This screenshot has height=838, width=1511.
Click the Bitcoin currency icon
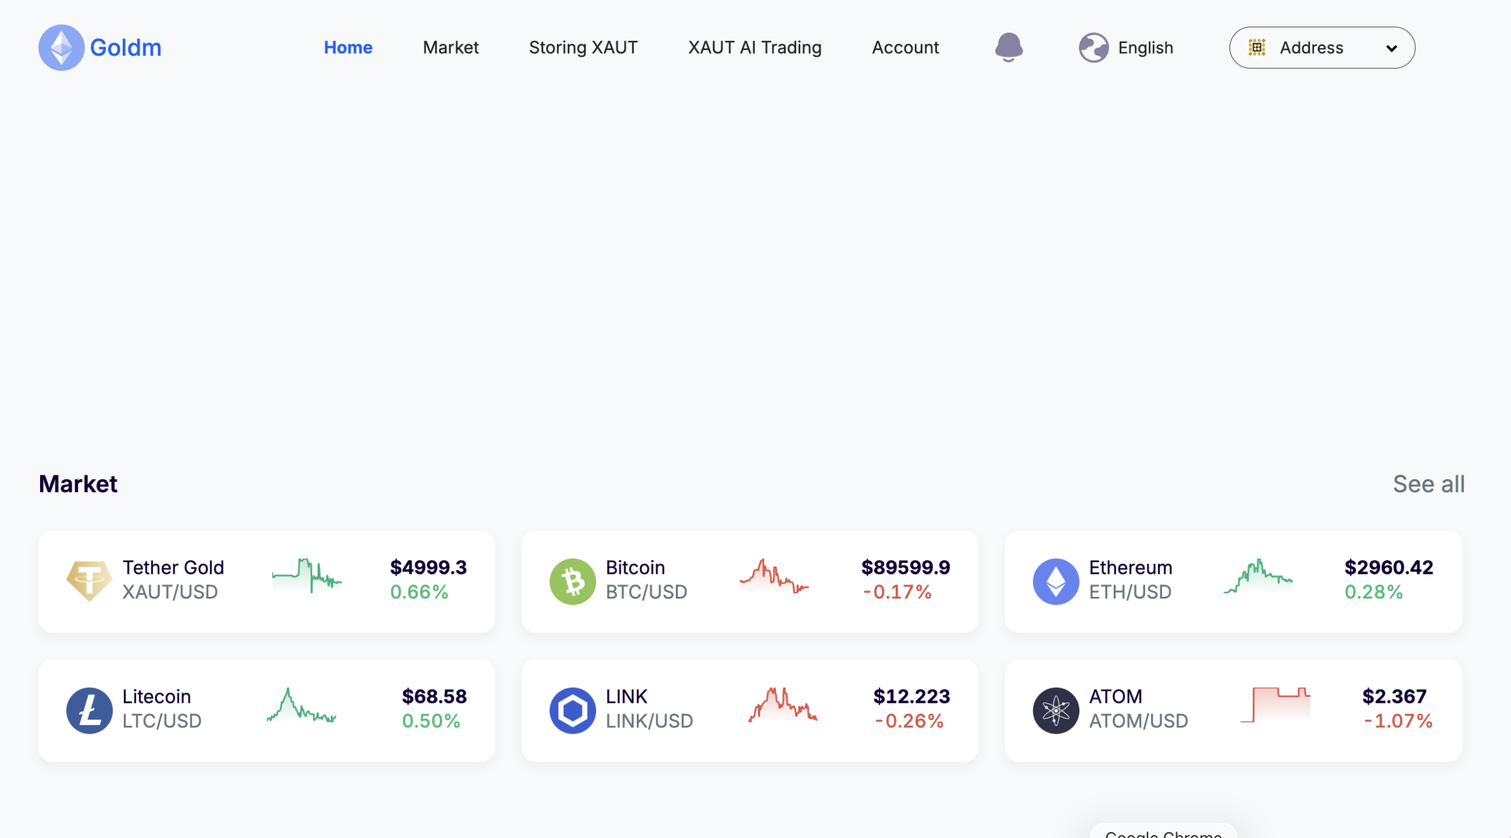click(573, 581)
